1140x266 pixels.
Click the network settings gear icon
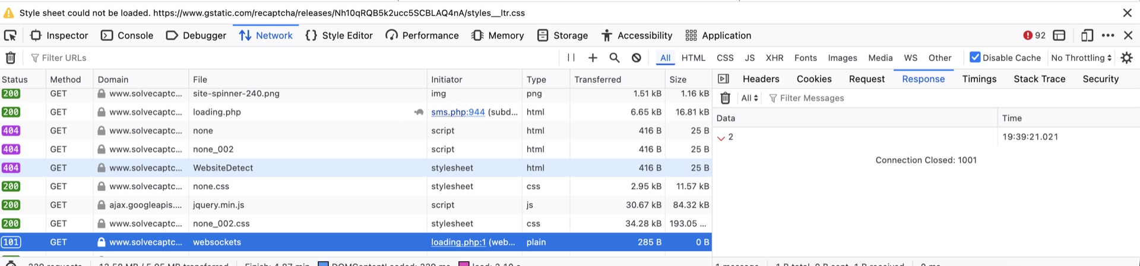(1127, 57)
